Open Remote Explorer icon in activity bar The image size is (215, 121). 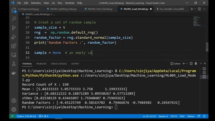(x=14, y=55)
